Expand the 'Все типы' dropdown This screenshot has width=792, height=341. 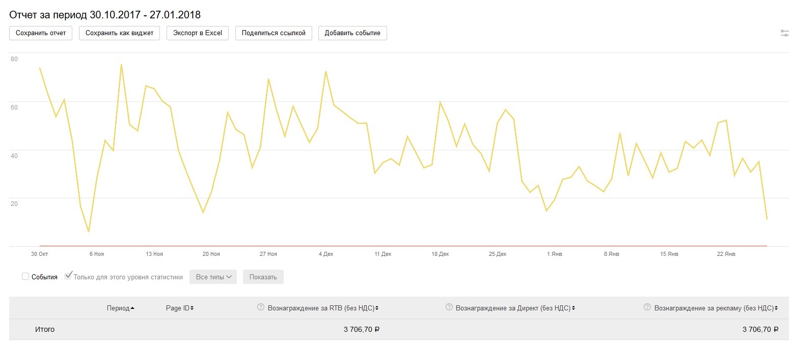pos(213,277)
